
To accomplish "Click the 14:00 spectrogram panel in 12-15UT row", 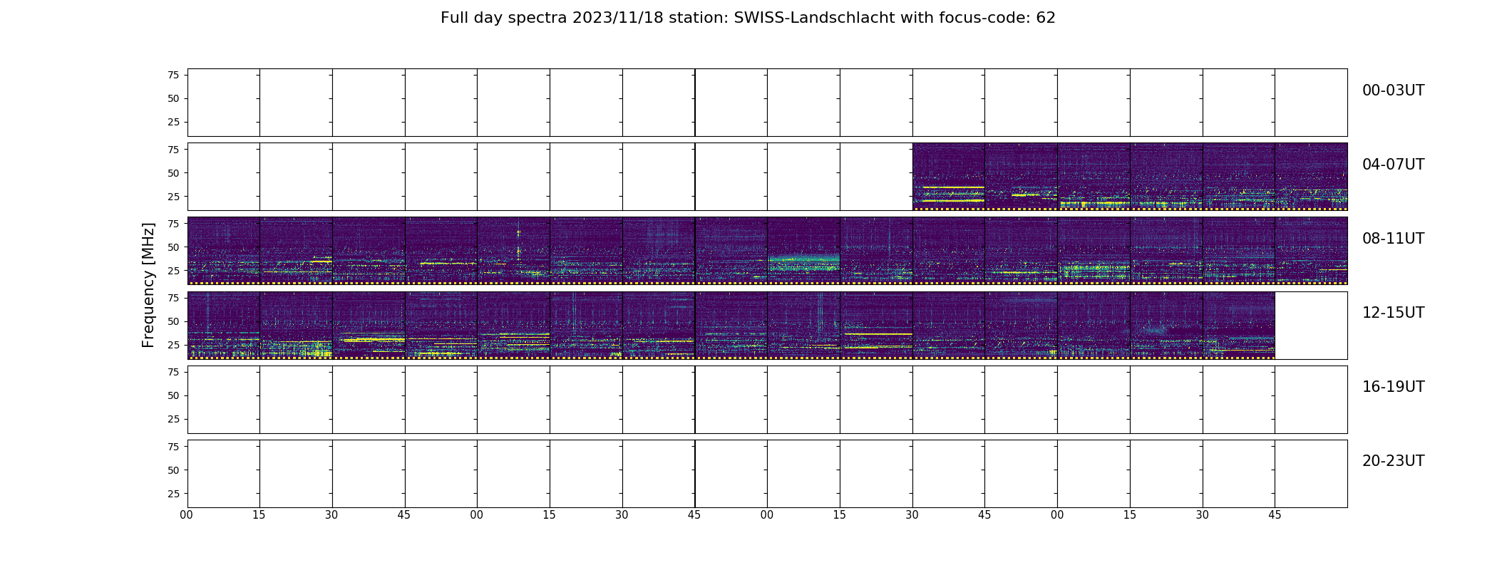I will coord(804,325).
